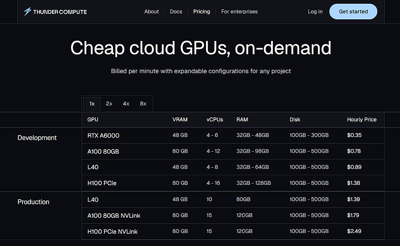The height and width of the screenshot is (246, 400).
Task: Click the 32GB - 128GB RAM value
Action: (x=253, y=183)
